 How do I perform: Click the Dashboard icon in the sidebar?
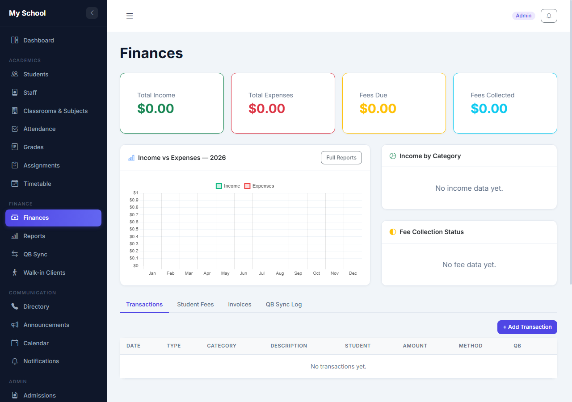pyautogui.click(x=15, y=40)
